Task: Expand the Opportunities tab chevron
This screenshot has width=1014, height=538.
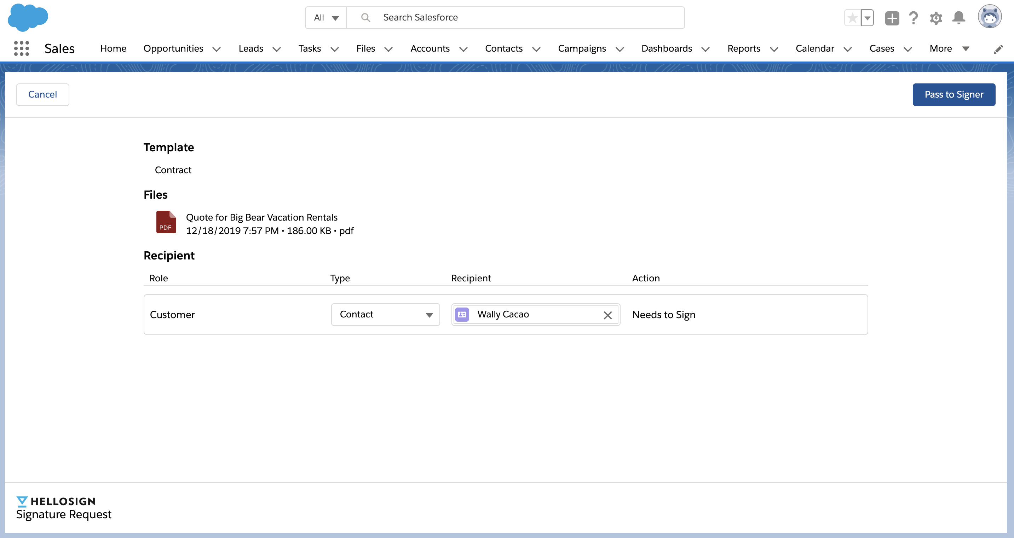Action: (217, 49)
